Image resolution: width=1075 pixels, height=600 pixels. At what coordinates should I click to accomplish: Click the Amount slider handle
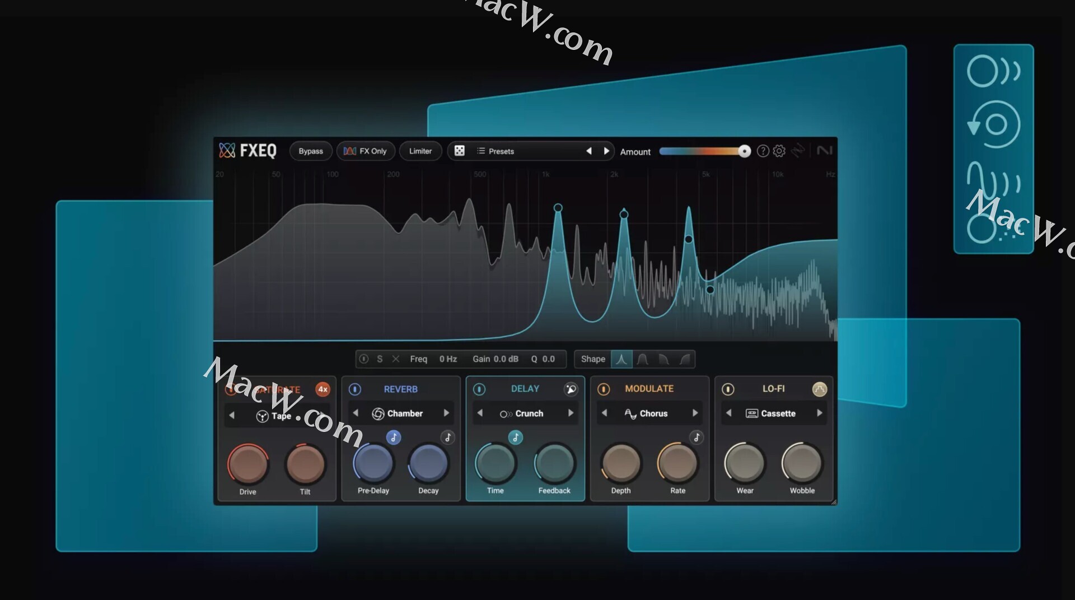tap(744, 151)
